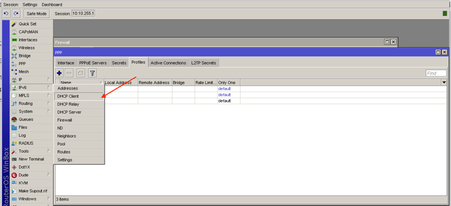This screenshot has width=451, height=206.
Task: Click the Tools sidebar icon
Action: pyautogui.click(x=14, y=151)
